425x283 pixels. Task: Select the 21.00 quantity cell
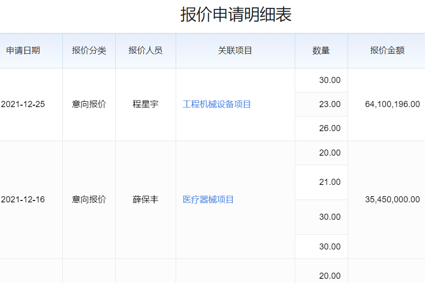click(330, 182)
